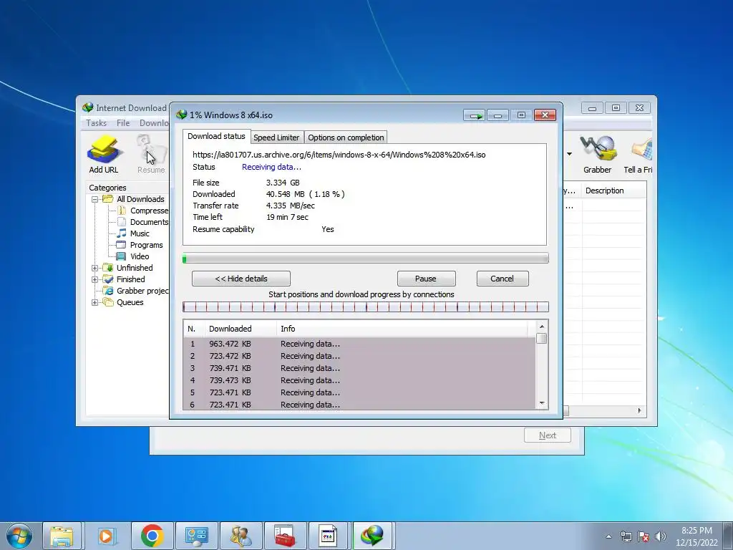The width and height of the screenshot is (733, 550).
Task: Click the green arrow button in download dialog title bar
Action: (475, 115)
